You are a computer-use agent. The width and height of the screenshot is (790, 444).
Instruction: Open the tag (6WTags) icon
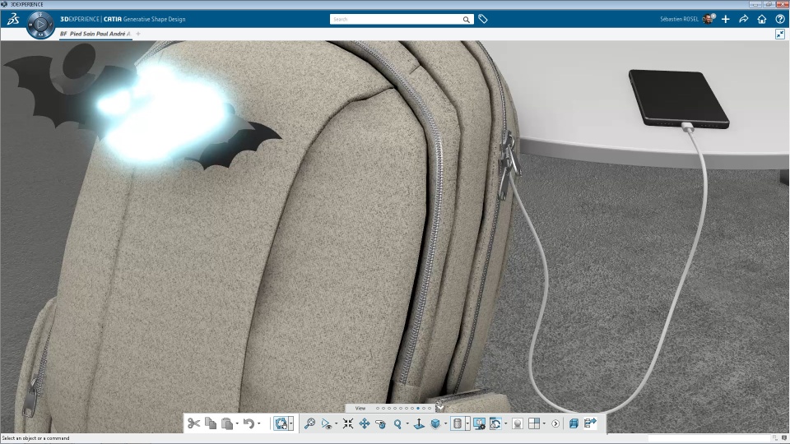[483, 19]
